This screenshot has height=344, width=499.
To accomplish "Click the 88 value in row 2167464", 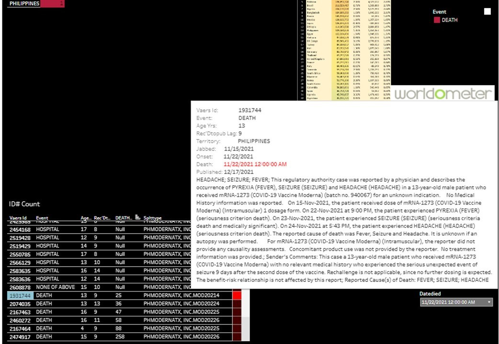I will click(118, 328).
